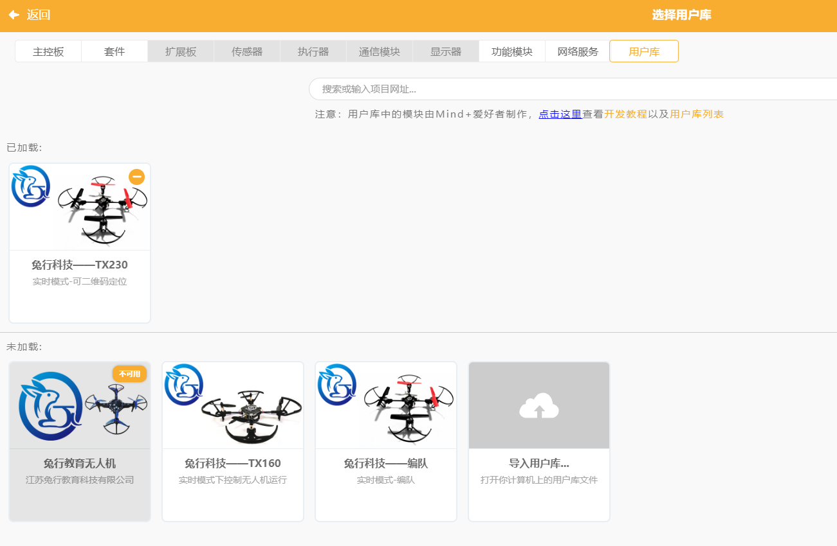The height and width of the screenshot is (546, 837).
Task: Click the 打开你计算机上的用户库文件 text
Action: 539,480
